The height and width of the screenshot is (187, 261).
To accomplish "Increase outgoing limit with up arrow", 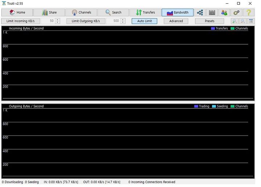I will 123,20.
